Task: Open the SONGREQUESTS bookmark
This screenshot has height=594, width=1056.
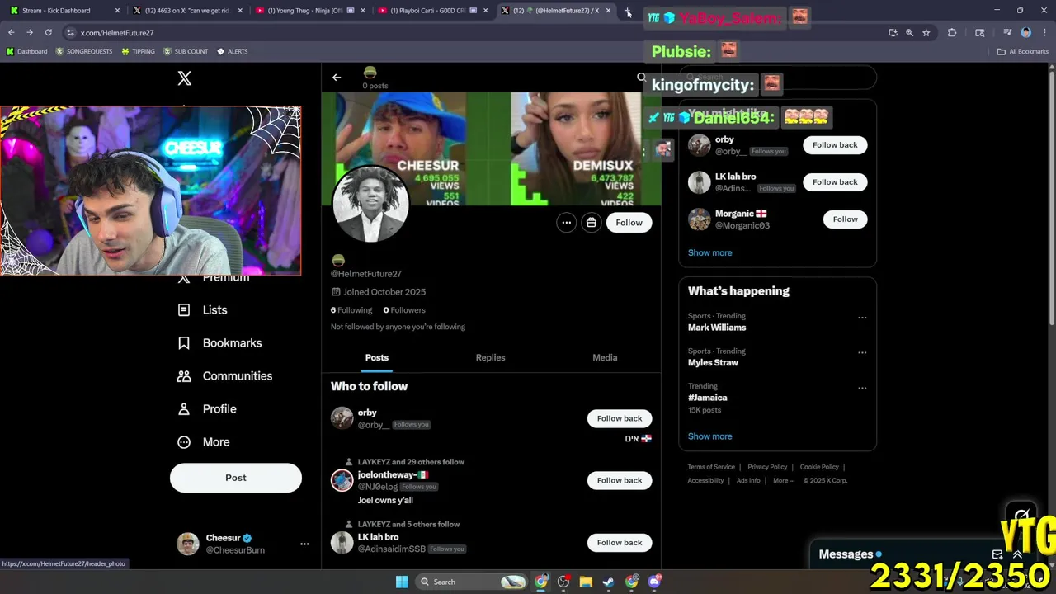Action: click(84, 51)
